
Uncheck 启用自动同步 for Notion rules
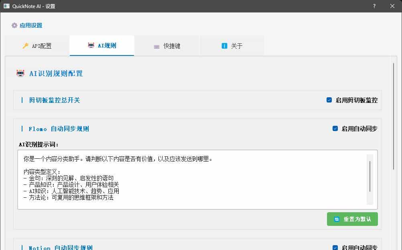tap(335, 247)
